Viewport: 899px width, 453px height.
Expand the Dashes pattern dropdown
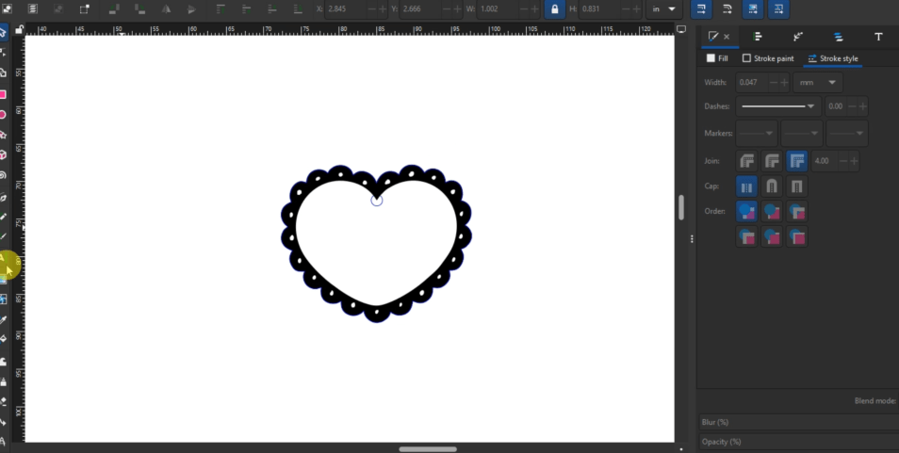tap(777, 106)
